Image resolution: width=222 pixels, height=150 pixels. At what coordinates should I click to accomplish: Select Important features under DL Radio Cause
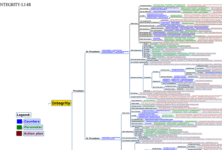pyautogui.click(x=145, y=42)
